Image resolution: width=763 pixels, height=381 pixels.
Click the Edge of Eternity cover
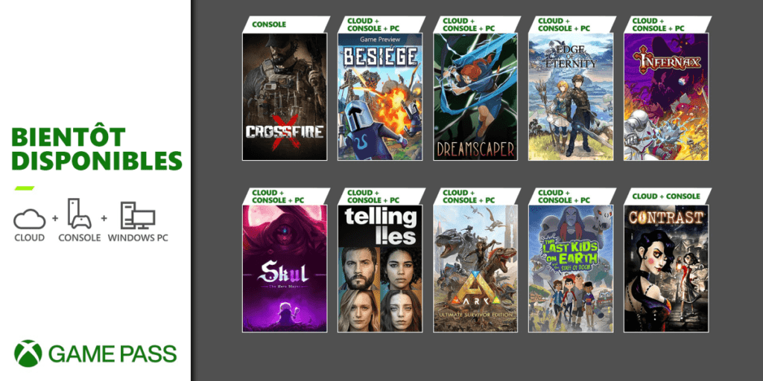tap(571, 97)
